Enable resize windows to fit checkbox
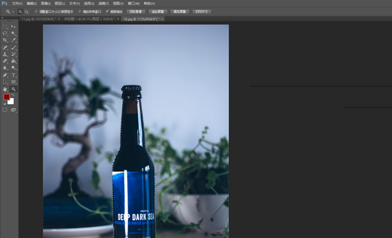392x238 pixels. [36, 11]
